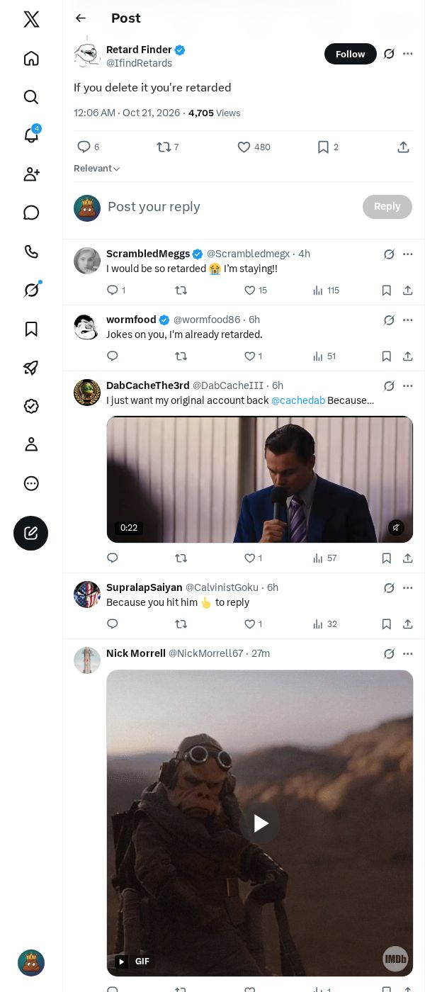Share the main post via upload icon
The height and width of the screenshot is (992, 425).
(x=403, y=147)
